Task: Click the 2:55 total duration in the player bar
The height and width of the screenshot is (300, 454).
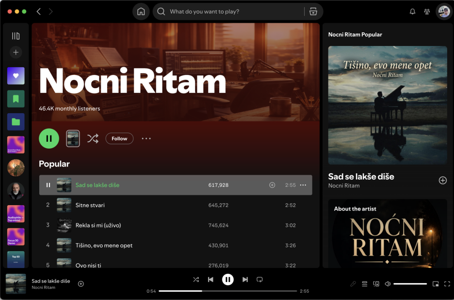Action: click(x=304, y=291)
